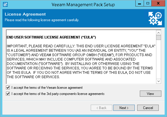Viewport: 167px width, 117px height.
Task: Minimize the Veeam Management Pack Setup window
Action: click(x=140, y=4)
